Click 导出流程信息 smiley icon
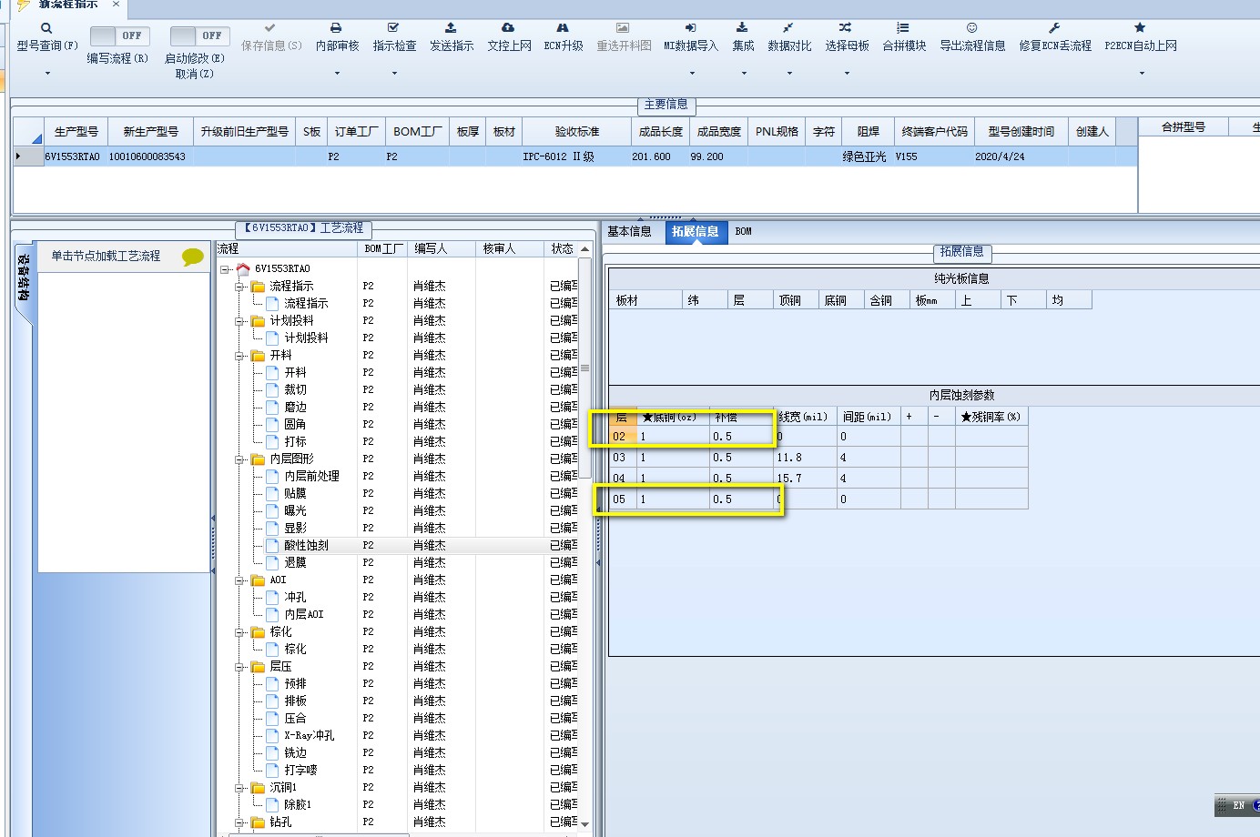1260x837 pixels. click(972, 28)
